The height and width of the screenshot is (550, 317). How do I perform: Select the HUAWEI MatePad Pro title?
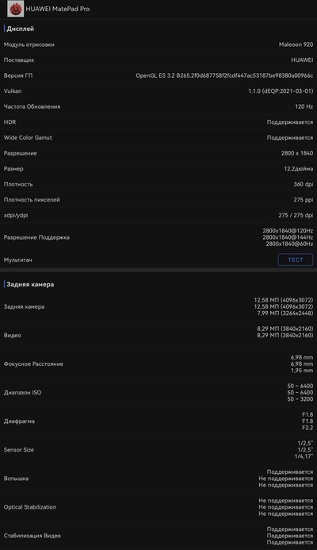tap(58, 9)
